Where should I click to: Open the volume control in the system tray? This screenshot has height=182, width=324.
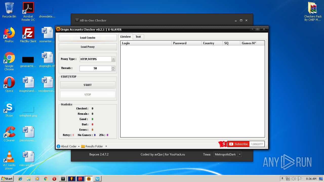pos(294,179)
